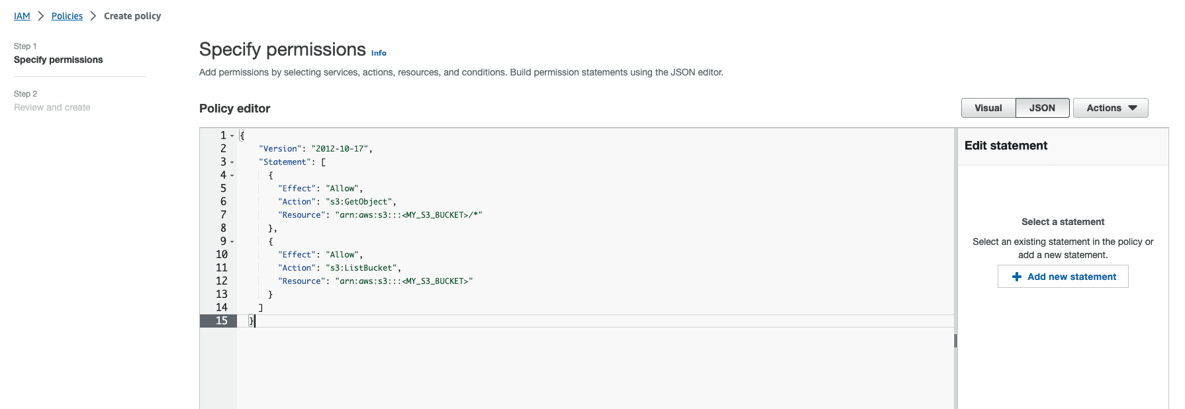Collapse the root object fold arrow on line 1
The height and width of the screenshot is (409, 1185).
pyautogui.click(x=232, y=136)
